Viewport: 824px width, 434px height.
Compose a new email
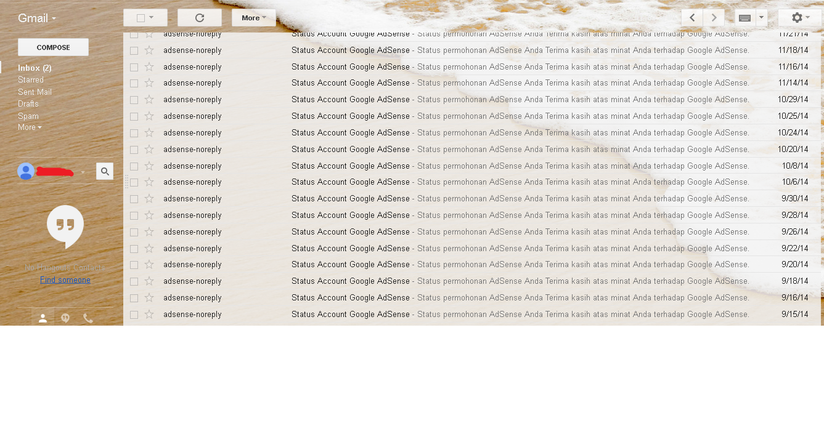53,47
